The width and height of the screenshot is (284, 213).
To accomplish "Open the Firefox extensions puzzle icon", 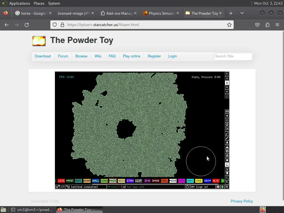I will click(267, 25).
